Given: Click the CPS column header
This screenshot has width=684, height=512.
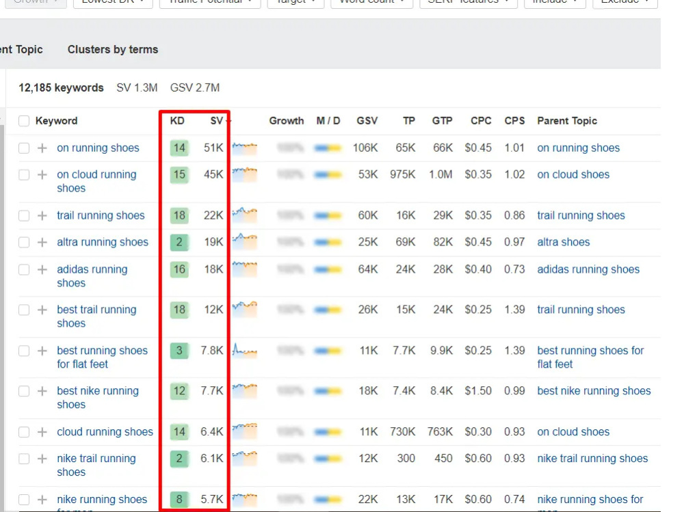Looking at the screenshot, I should point(514,121).
